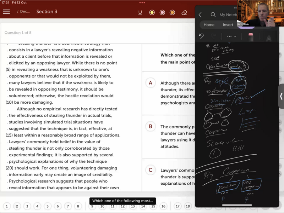Switch to the Home tab
284x213 pixels.
209,25
